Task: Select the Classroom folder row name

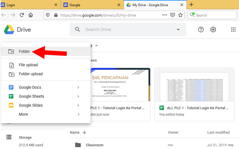Action: 94,145
